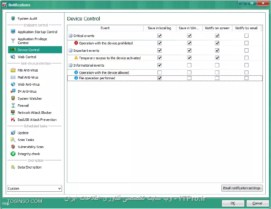Click the OK button
The height and width of the screenshot is (209, 271).
[x=233, y=203]
